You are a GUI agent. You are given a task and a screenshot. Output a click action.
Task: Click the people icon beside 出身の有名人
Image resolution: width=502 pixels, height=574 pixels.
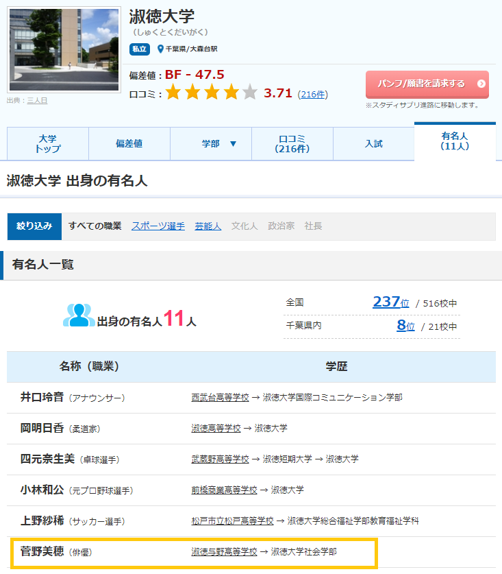pos(79,315)
